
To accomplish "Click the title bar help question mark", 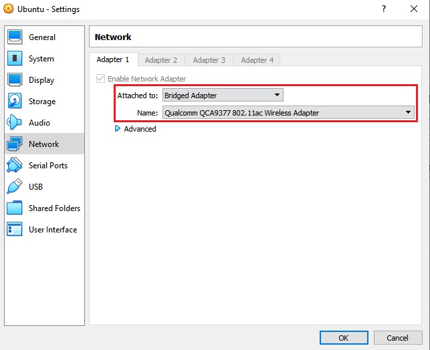I will 384,9.
